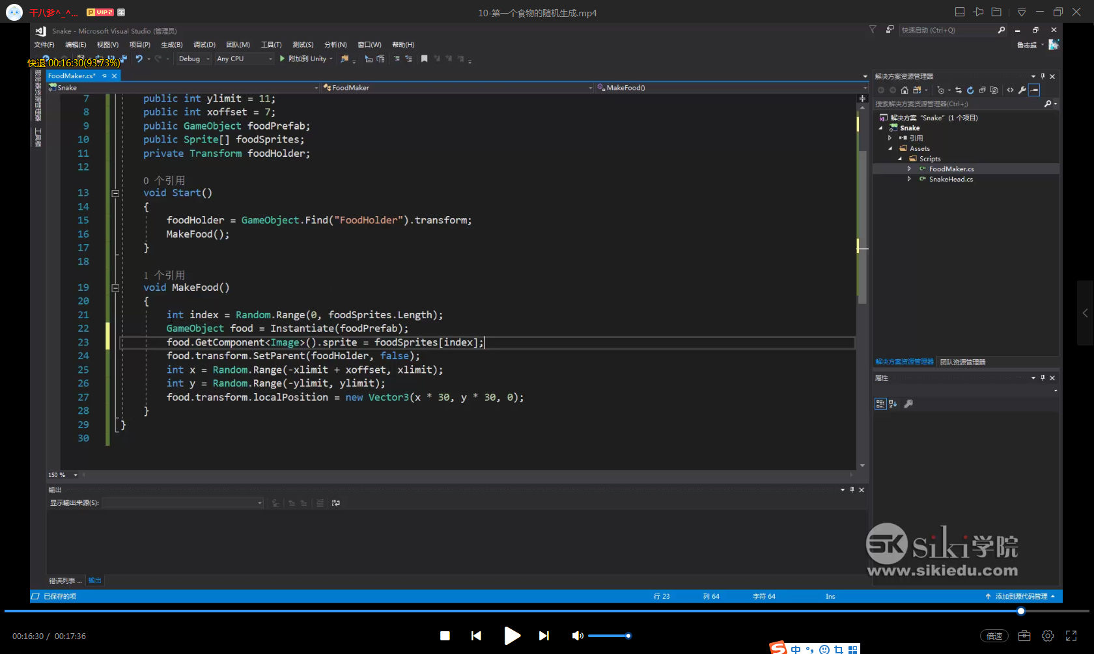Screen dimensions: 1094x654
Task: Click the find in files toolbar icon
Action: click(344, 59)
